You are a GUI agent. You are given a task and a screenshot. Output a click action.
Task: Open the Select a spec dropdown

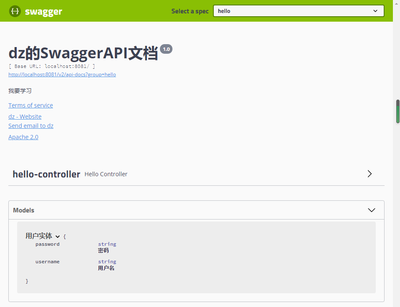pyautogui.click(x=299, y=11)
